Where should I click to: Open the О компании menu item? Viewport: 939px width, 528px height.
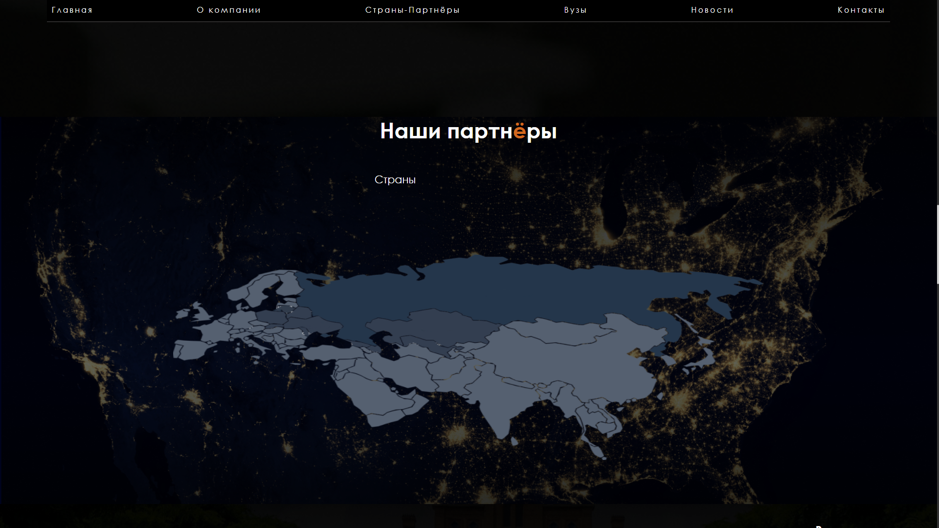tap(229, 10)
